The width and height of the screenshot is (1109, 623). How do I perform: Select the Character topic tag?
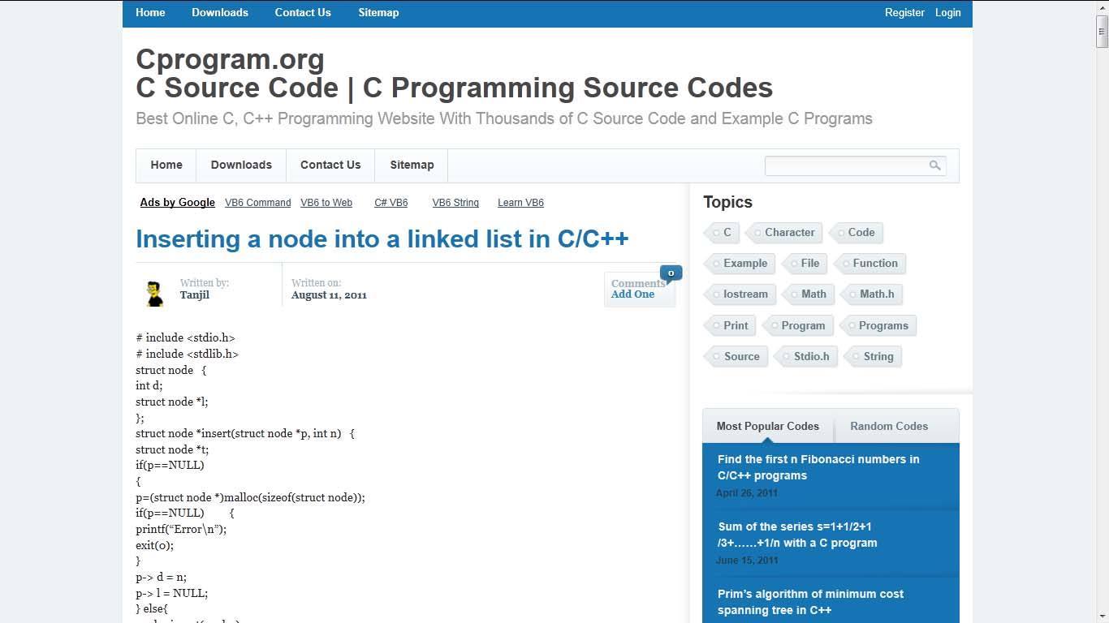point(788,233)
